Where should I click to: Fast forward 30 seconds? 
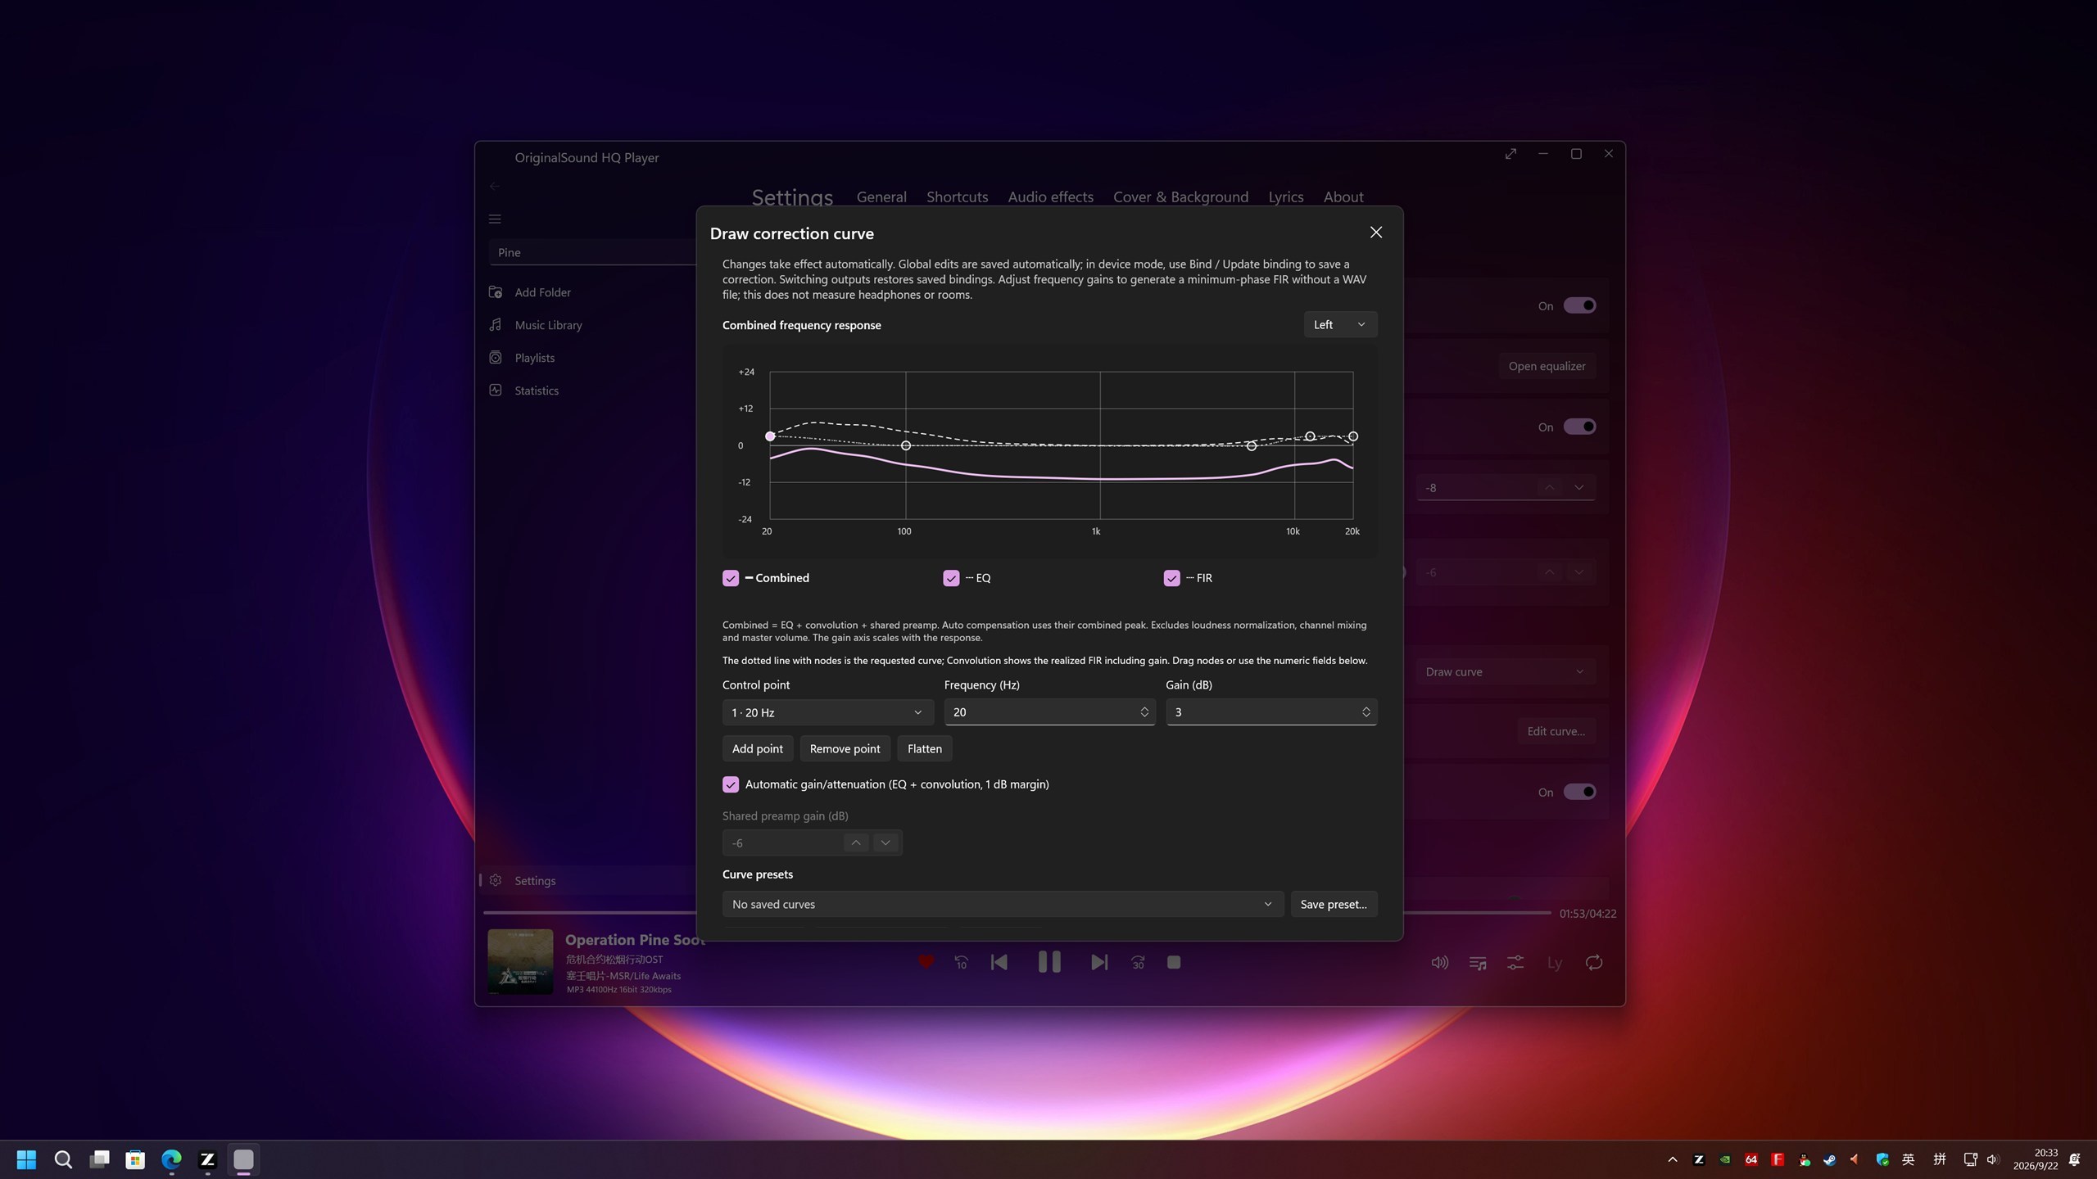point(1138,963)
